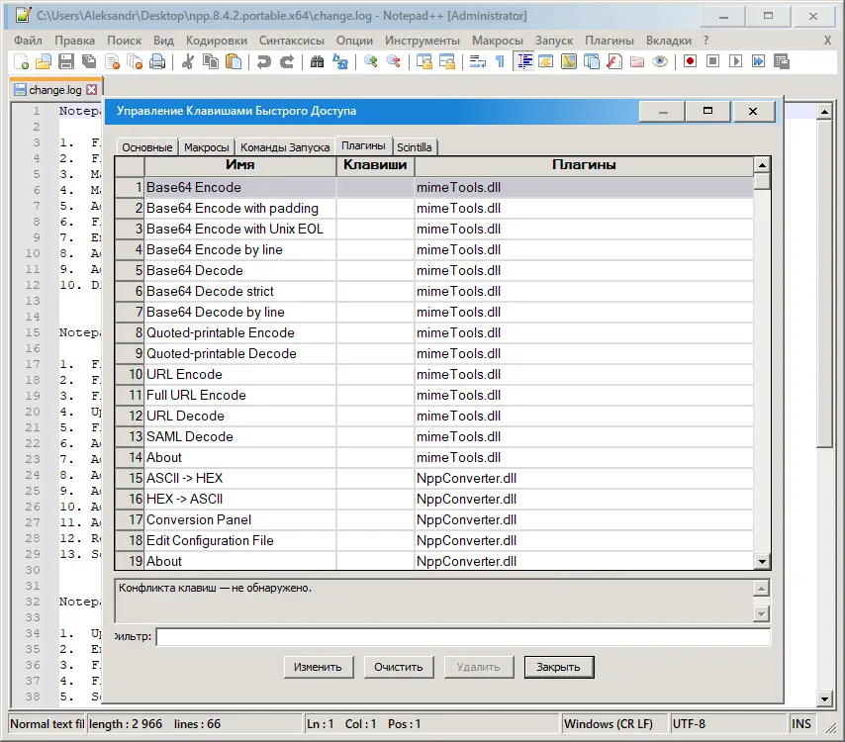Open the Плагины menu
Viewport: 845px width, 742px height.
coord(610,41)
